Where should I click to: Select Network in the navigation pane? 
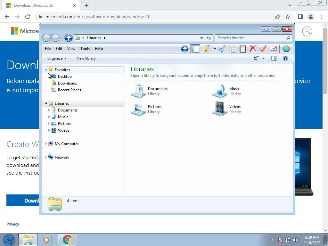(62, 157)
